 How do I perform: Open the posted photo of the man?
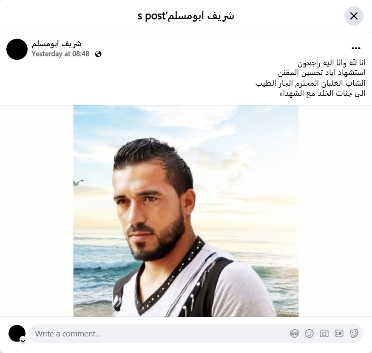tap(186, 211)
